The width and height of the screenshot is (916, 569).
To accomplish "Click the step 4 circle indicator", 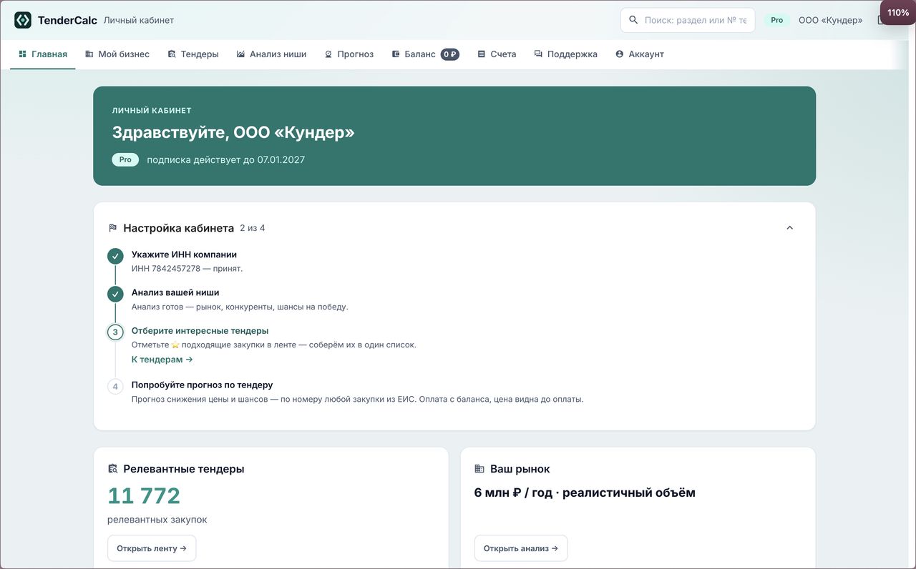I will pos(115,387).
